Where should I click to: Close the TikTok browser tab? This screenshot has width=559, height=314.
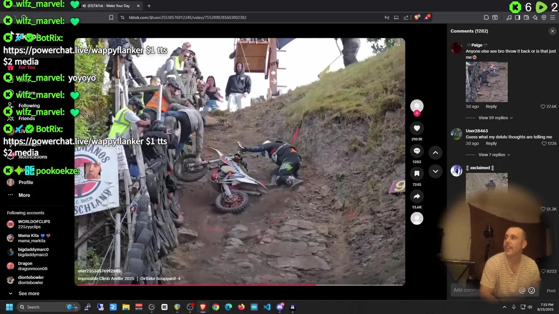tap(138, 6)
